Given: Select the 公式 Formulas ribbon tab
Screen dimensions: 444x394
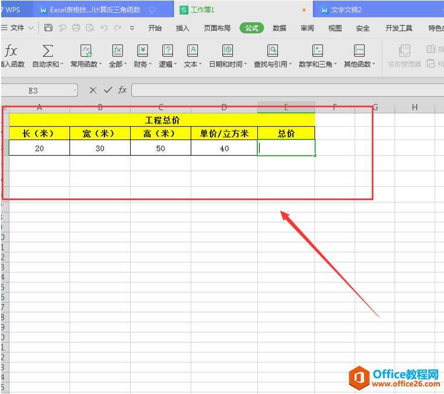Looking at the screenshot, I should 251,28.
